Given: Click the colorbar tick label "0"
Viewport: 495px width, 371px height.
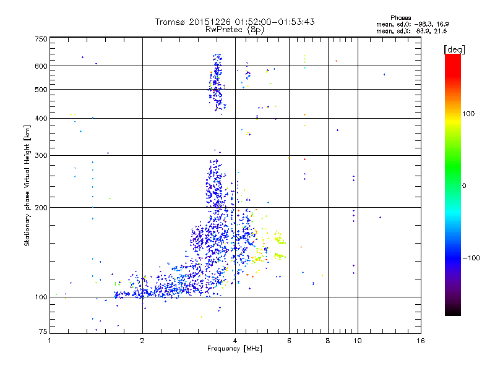Looking at the screenshot, I should [463, 186].
